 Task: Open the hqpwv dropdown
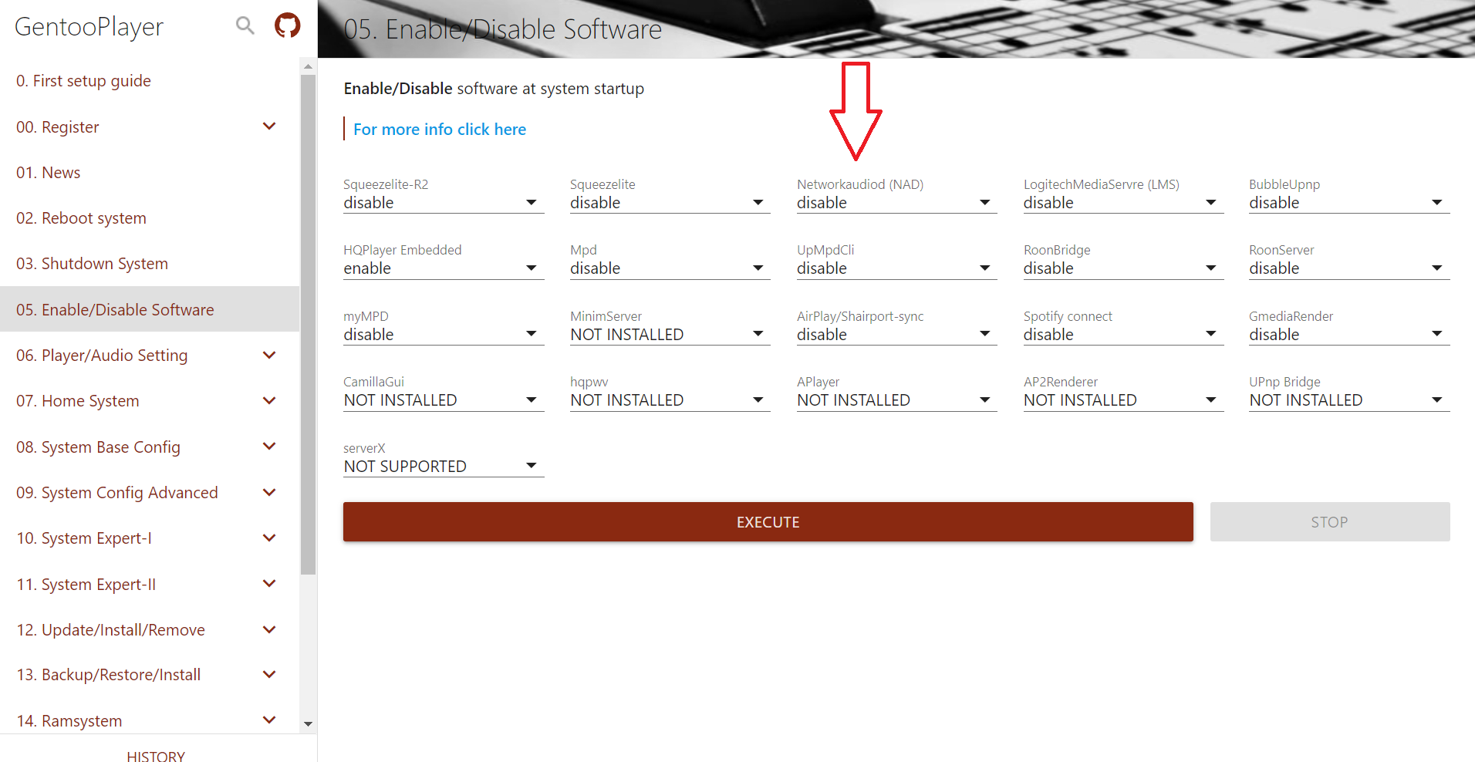(670, 400)
